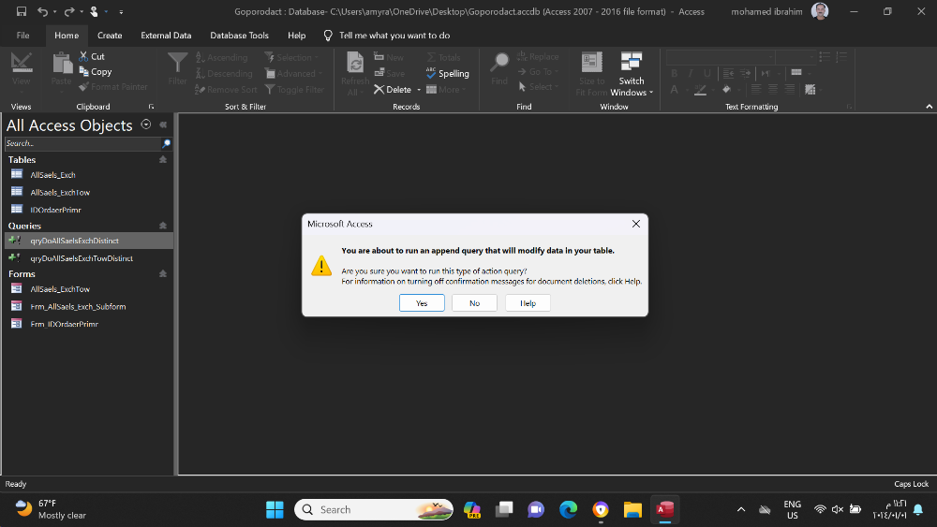The height and width of the screenshot is (527, 937).
Task: Click the Spelling command
Action: (x=448, y=73)
